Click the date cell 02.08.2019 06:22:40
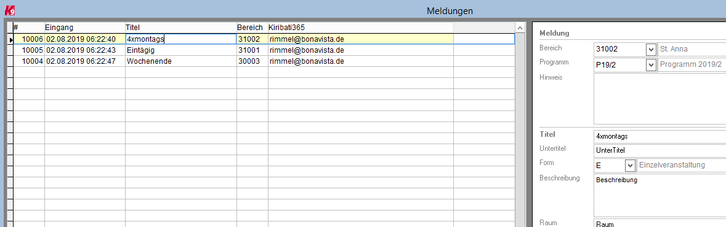The image size is (726, 227). click(x=85, y=39)
